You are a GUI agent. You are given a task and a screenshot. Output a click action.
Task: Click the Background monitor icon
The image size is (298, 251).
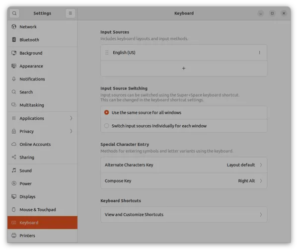tap(14, 53)
